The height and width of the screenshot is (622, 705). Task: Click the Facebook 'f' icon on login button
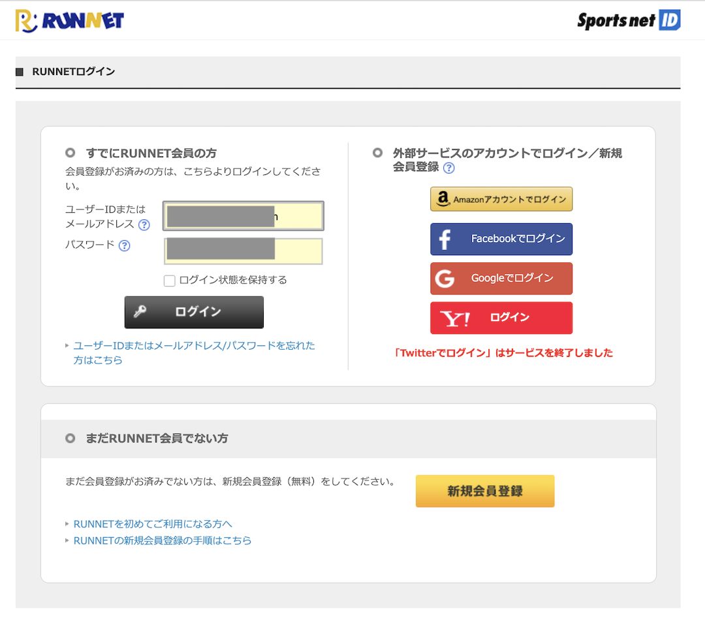445,240
